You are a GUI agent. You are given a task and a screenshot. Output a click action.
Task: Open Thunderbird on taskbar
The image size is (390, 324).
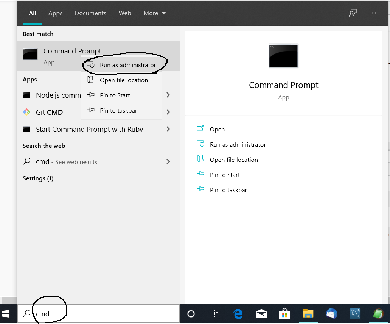(x=331, y=314)
